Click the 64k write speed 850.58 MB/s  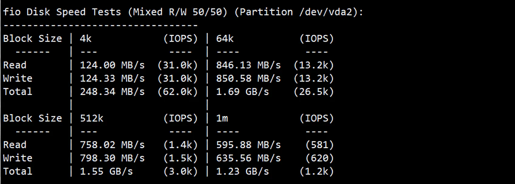(248, 78)
